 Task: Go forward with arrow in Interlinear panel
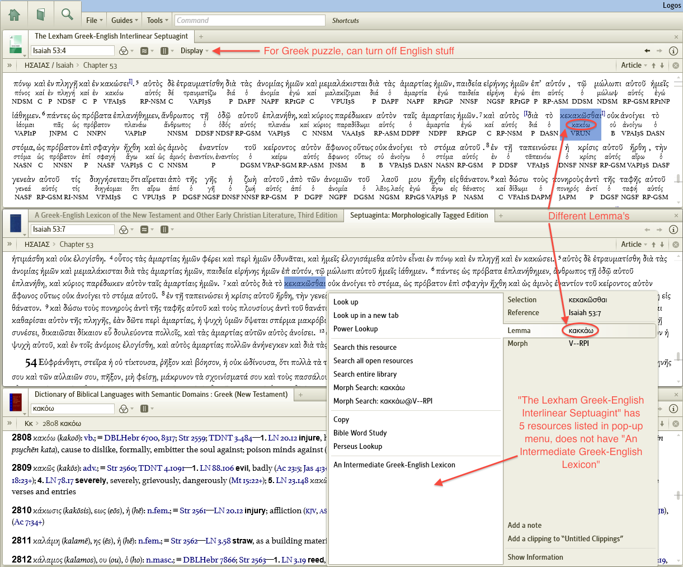[x=660, y=51]
